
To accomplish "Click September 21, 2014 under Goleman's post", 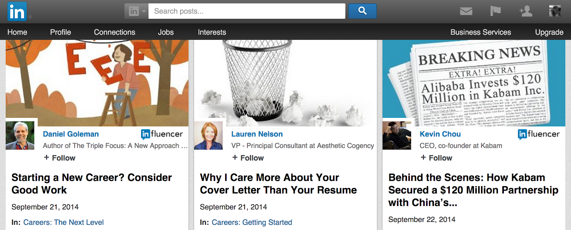I will 45,207.
